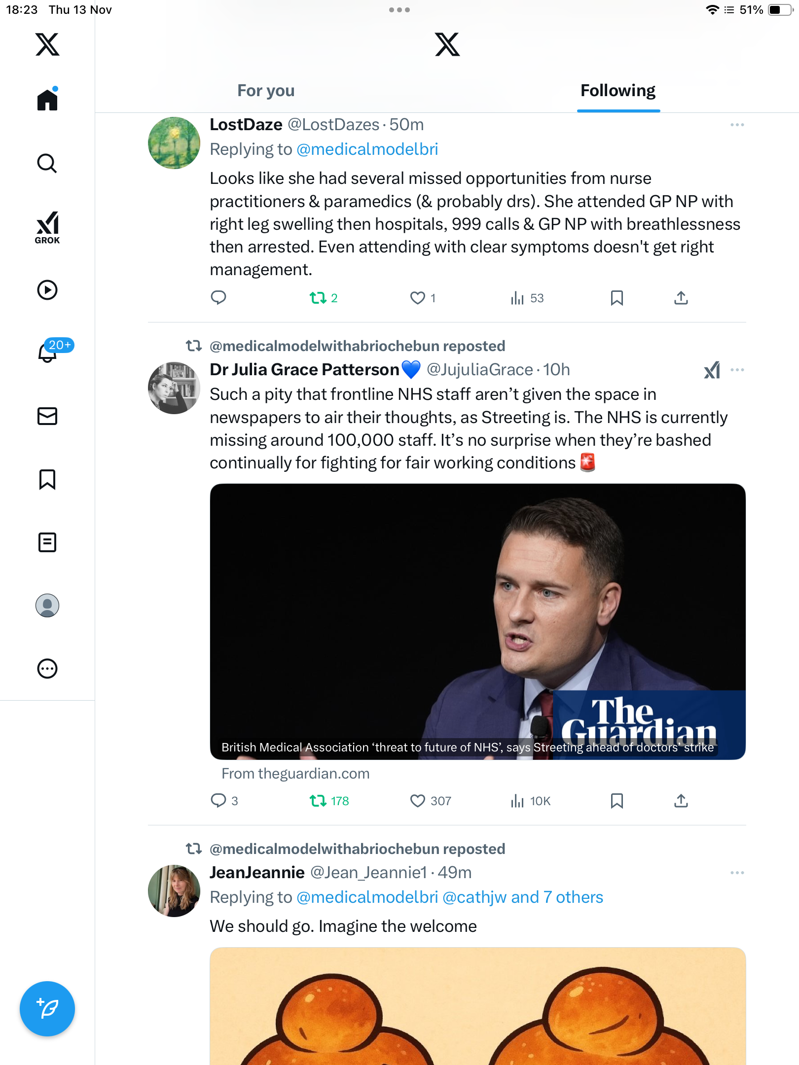Compose a new post with the blue button
The height and width of the screenshot is (1065, 799).
(47, 1009)
